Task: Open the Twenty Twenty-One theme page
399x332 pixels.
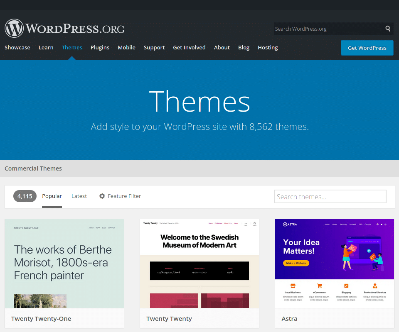Action: click(x=41, y=318)
